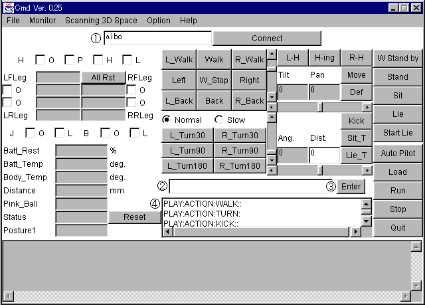This screenshot has height=305, width=425.
Task: Open the Scanning 3D Space menu
Action: (x=101, y=21)
